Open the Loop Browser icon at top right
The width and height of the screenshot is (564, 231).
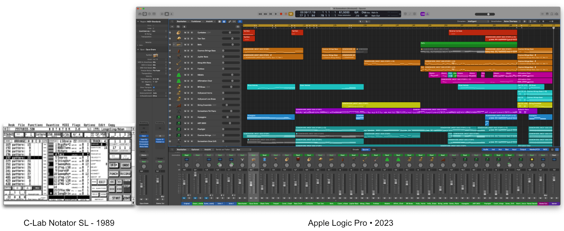coord(552,14)
